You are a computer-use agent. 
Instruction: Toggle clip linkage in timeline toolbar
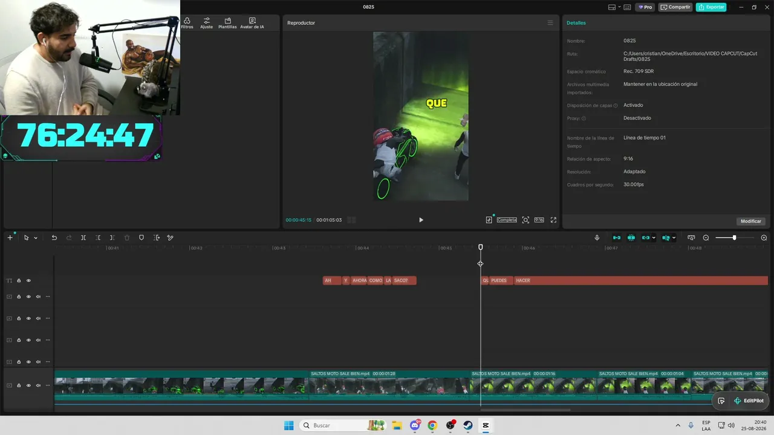tap(645, 238)
